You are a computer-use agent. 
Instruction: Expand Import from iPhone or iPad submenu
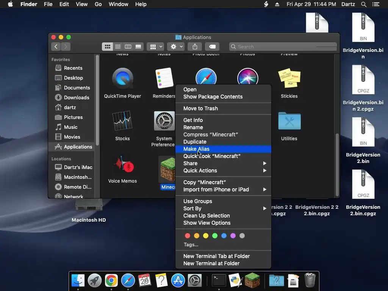point(223,189)
